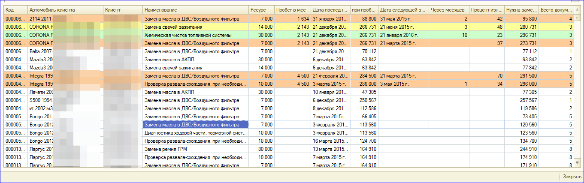Select the 3 мая 2015 г. date cell
This screenshot has width=584, height=183.
pyautogui.click(x=403, y=84)
